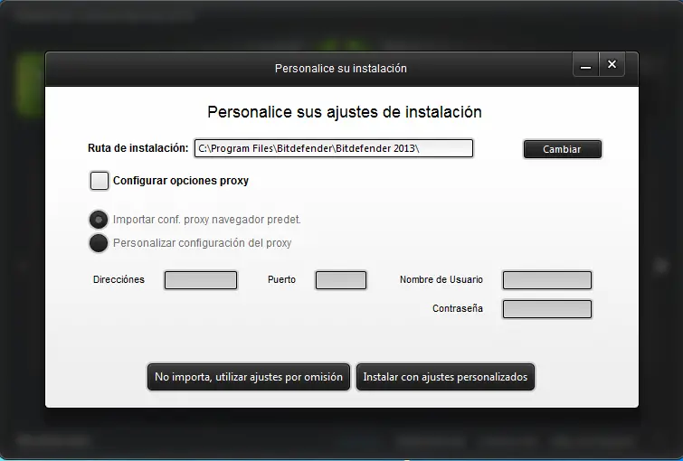The width and height of the screenshot is (683, 461).
Task: Click into the Direcciónes input field
Action: pos(201,280)
